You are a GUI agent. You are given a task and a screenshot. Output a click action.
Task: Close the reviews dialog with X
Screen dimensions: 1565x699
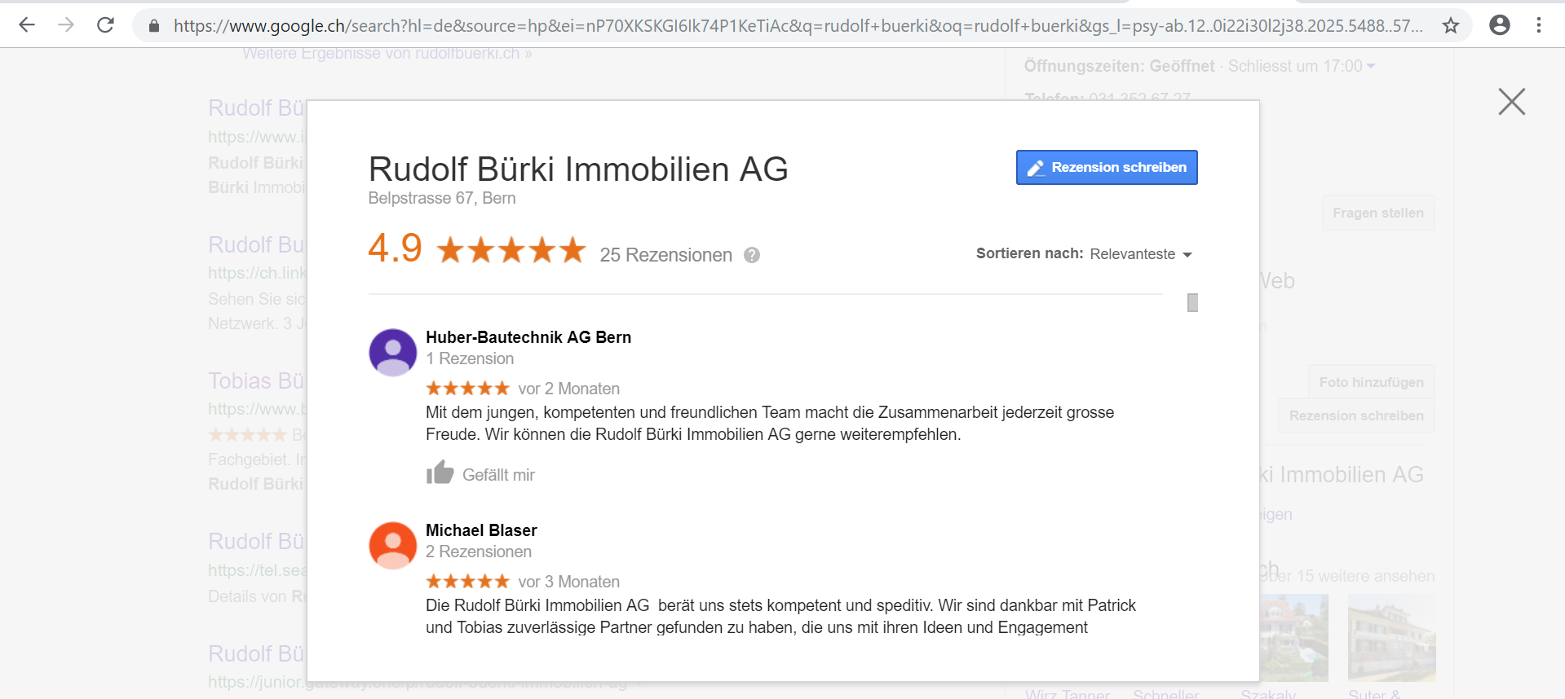[x=1511, y=102]
